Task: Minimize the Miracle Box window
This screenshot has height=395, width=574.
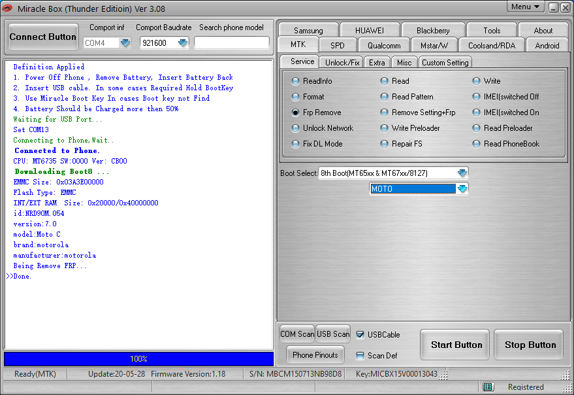Action: [554, 7]
